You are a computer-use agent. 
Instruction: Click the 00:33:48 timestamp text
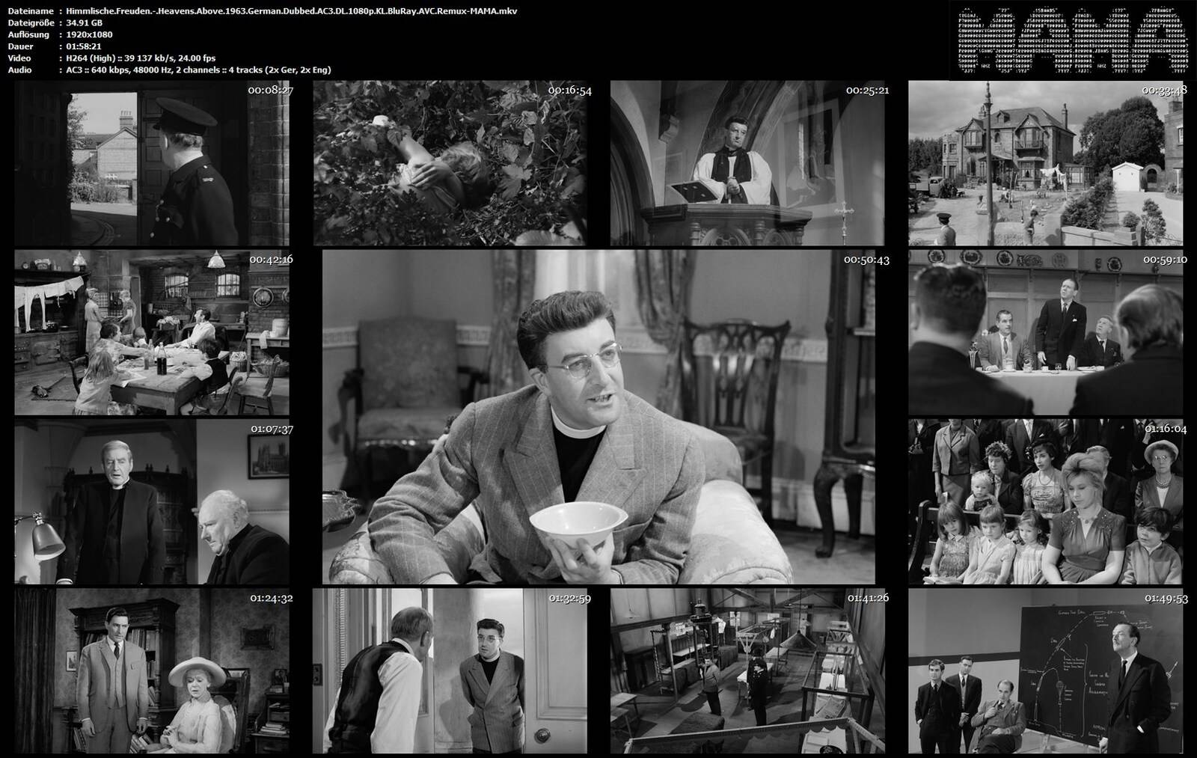(x=1165, y=91)
